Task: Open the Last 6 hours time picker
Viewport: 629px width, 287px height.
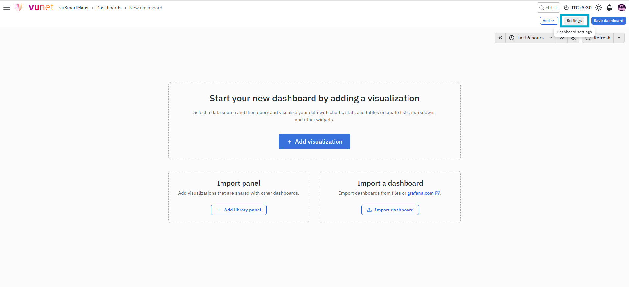Action: point(530,38)
